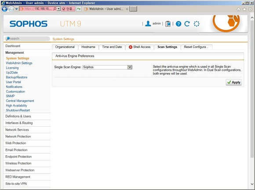Expand Web Protection menu

(x=16, y=143)
